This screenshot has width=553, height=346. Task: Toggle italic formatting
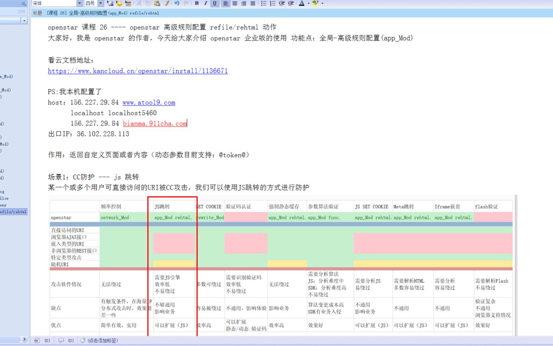[x=205, y=3]
